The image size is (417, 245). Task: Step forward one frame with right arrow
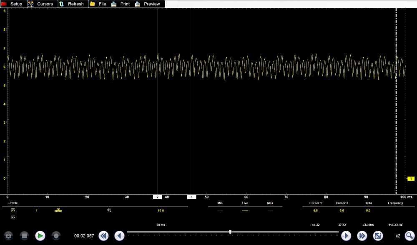tap(346, 236)
